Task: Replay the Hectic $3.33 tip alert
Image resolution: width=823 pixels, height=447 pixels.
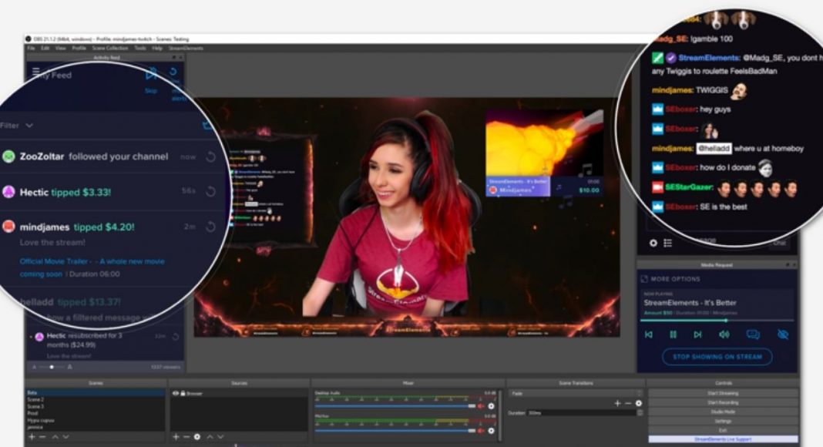Action: (210, 191)
